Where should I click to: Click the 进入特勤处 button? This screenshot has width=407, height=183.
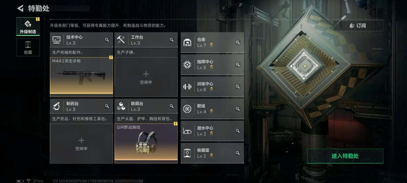pyautogui.click(x=345, y=156)
